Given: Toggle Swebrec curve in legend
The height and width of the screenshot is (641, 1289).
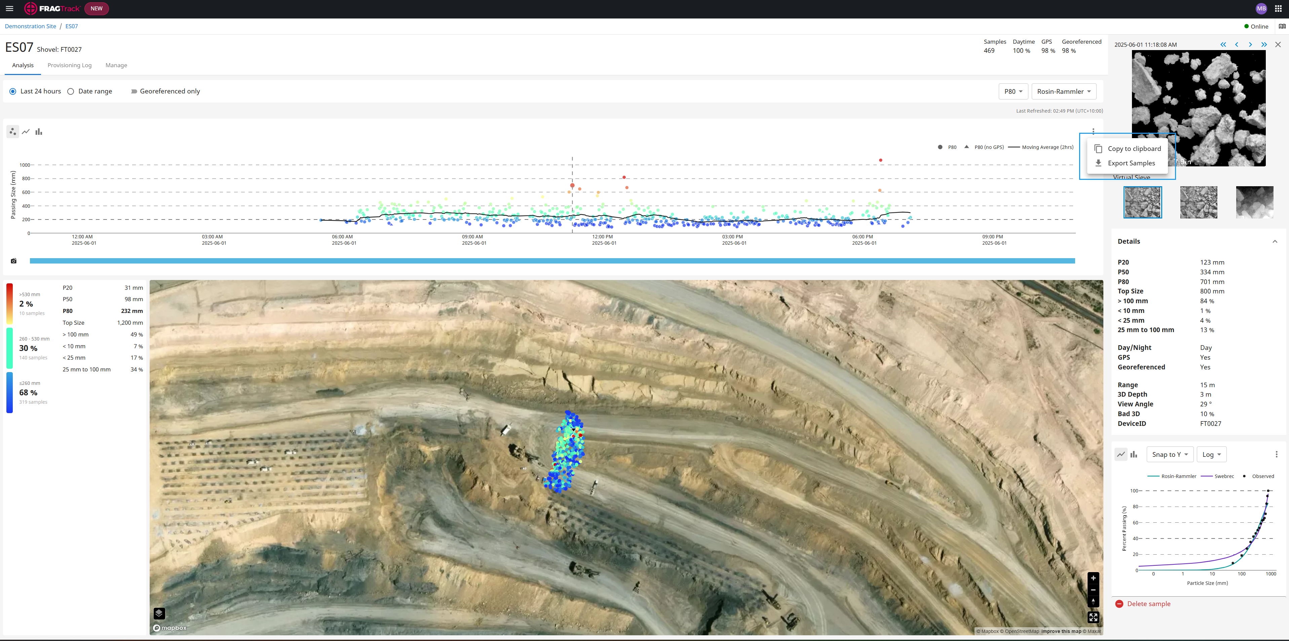Looking at the screenshot, I should tap(1217, 477).
